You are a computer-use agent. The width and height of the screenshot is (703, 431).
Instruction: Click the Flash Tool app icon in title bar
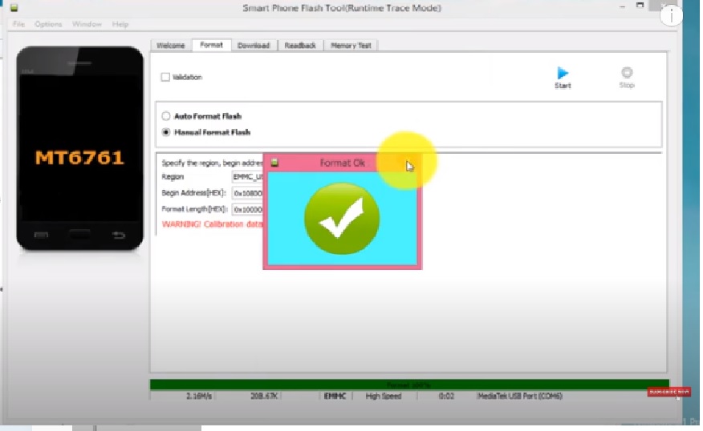click(x=14, y=8)
